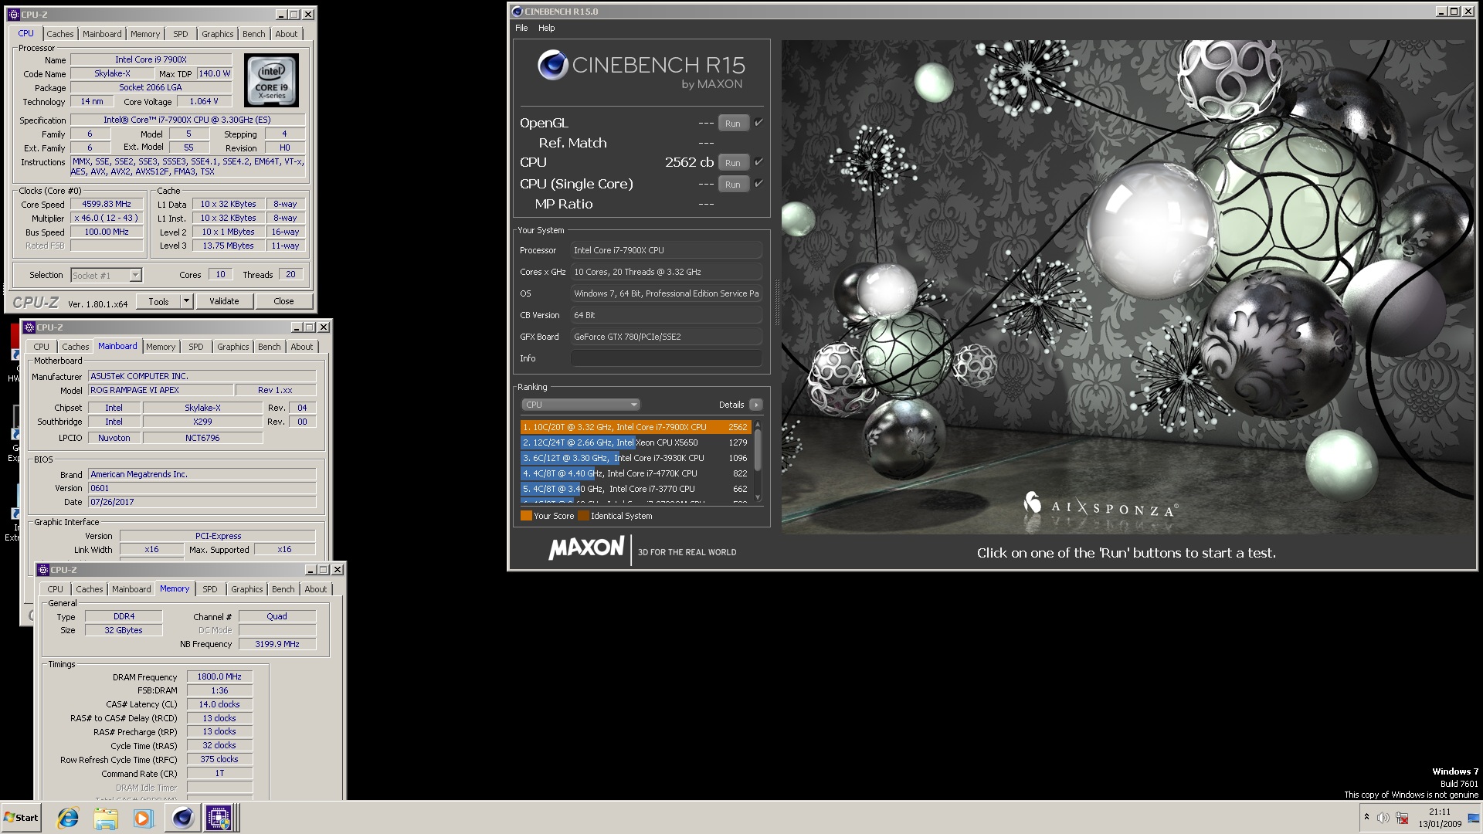Launch Windows Media Player from taskbar
This screenshot has height=834, width=1483.
click(x=143, y=818)
